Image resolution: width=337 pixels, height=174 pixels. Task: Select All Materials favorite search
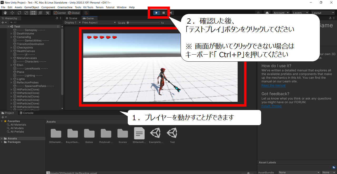pos(18,125)
